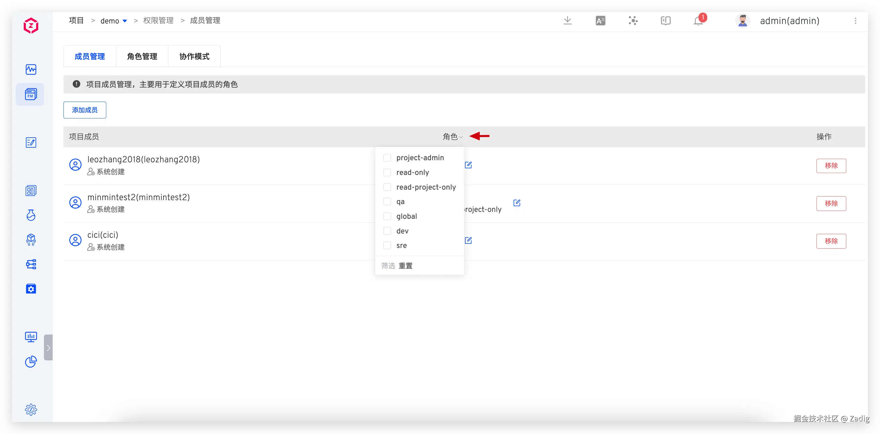Image resolution: width=880 pixels, height=434 pixels.
Task: Open the documentation book icon
Action: click(665, 21)
